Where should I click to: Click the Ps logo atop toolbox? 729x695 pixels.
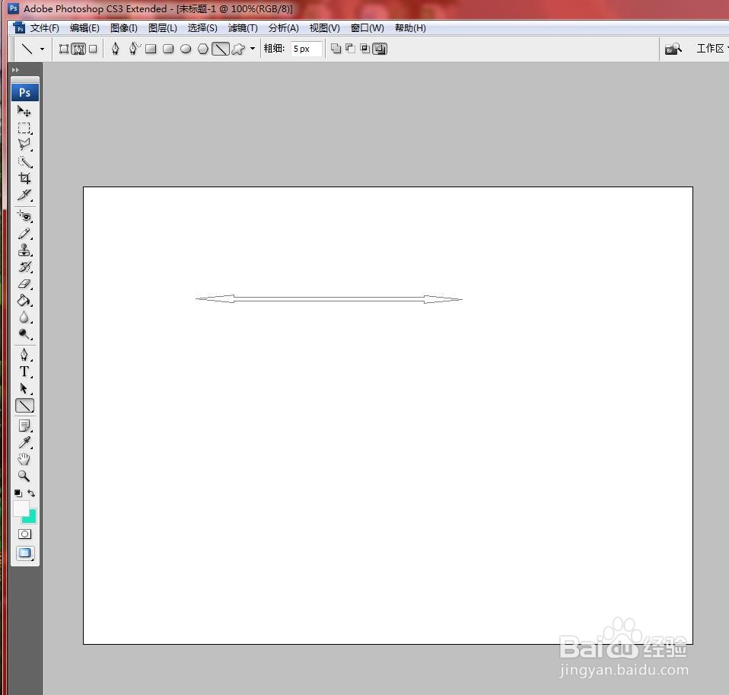pyautogui.click(x=24, y=93)
